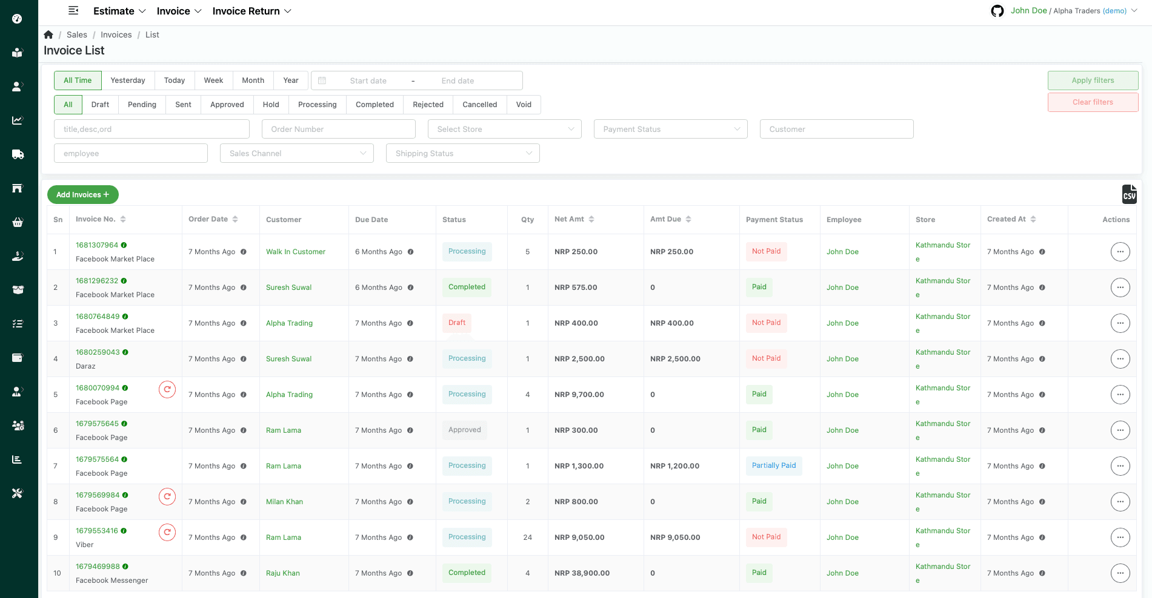Image resolution: width=1152 pixels, height=598 pixels.
Task: Click the Add Invoices button
Action: [83, 194]
